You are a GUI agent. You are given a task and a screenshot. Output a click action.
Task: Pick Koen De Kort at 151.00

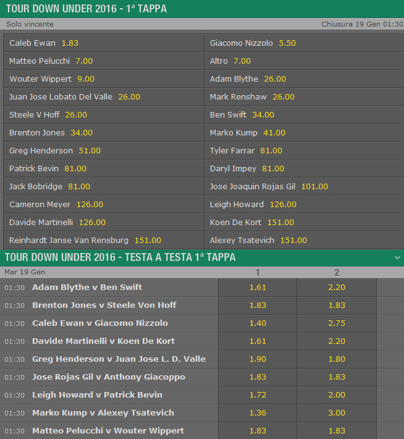pos(304,222)
